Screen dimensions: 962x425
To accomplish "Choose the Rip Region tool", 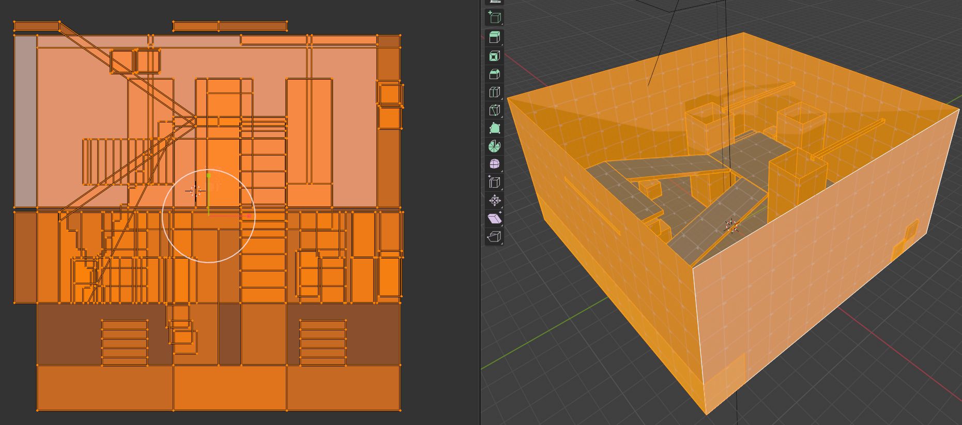I will [x=494, y=237].
